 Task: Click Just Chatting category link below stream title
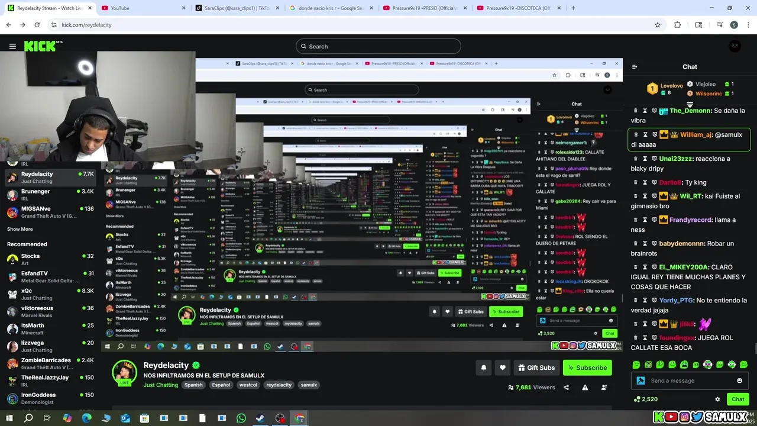[x=160, y=385]
